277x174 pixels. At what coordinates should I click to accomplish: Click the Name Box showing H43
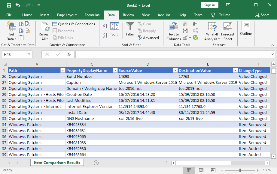(x=14, y=54)
